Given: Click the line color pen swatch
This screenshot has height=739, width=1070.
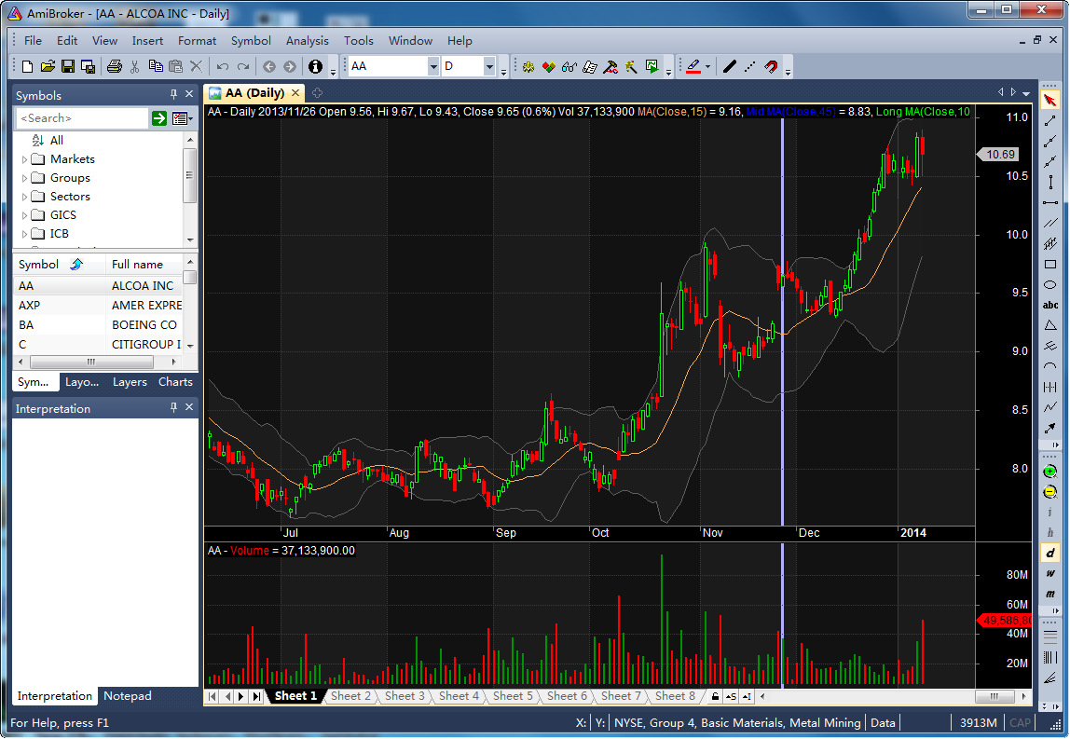Looking at the screenshot, I should [x=693, y=66].
